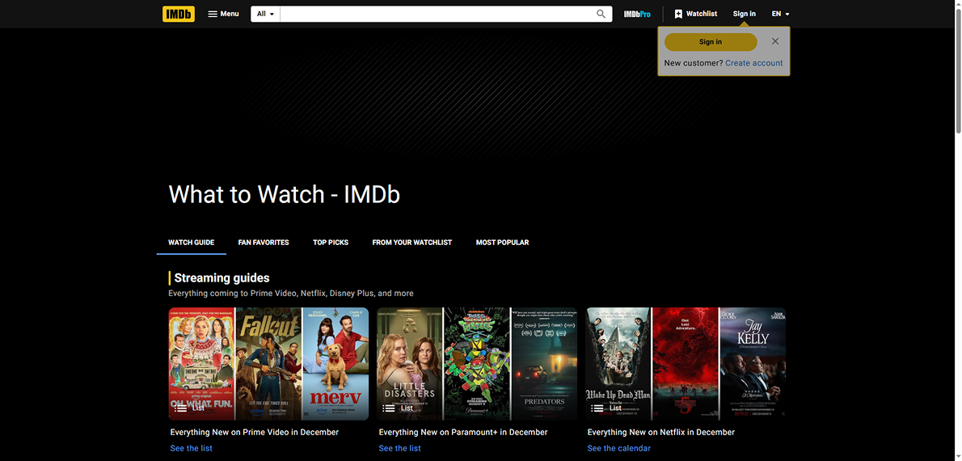The image size is (962, 461).
Task: Click See the list under Prime Video
Action: pyautogui.click(x=192, y=448)
